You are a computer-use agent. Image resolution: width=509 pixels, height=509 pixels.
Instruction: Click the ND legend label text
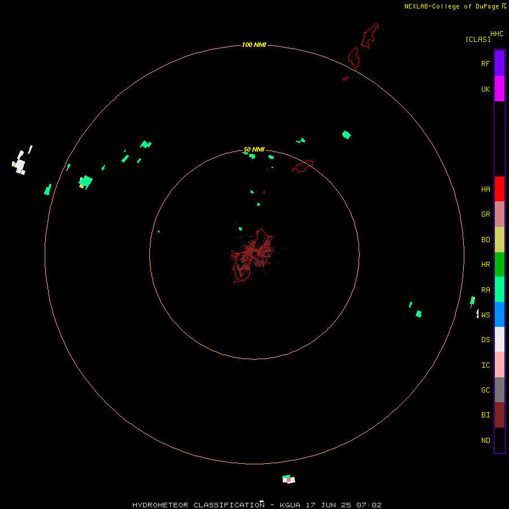[486, 441]
